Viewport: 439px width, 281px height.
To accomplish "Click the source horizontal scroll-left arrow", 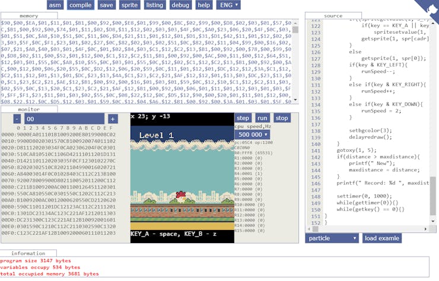I will (x=309, y=229).
